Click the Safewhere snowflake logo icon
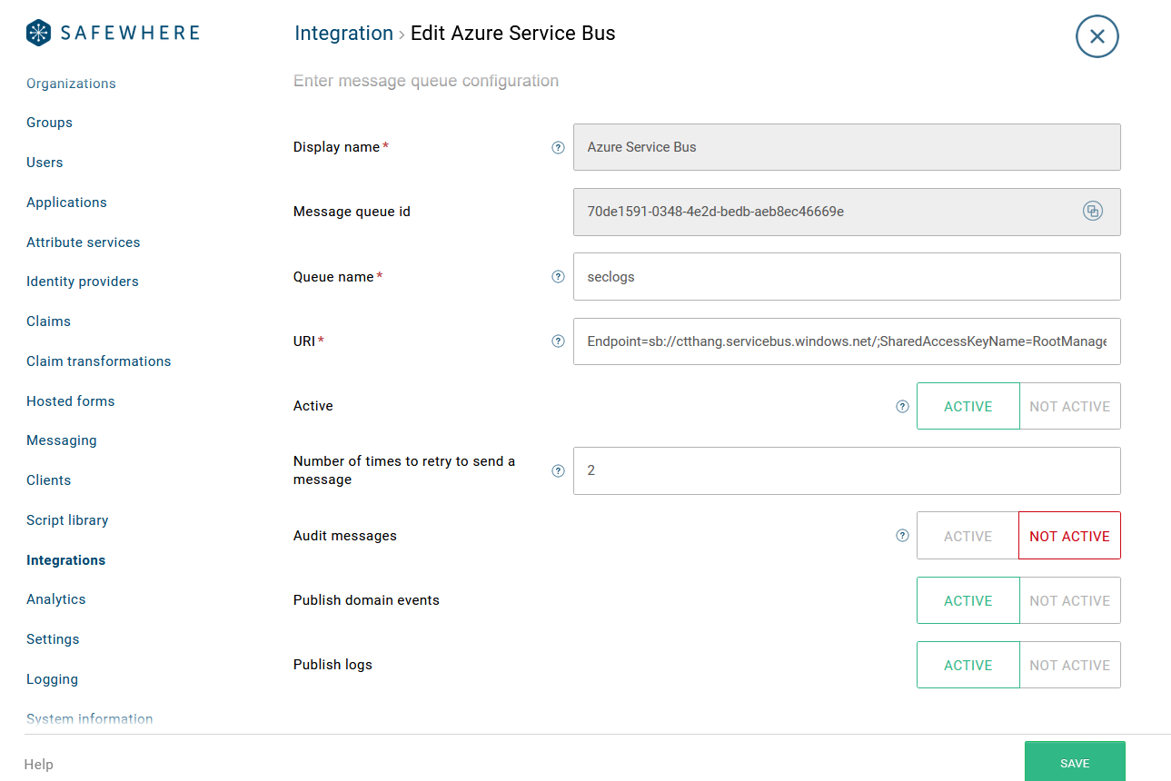Image resolution: width=1171 pixels, height=781 pixels. (39, 34)
